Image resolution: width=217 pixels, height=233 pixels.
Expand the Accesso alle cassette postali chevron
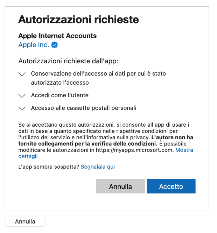22,108
